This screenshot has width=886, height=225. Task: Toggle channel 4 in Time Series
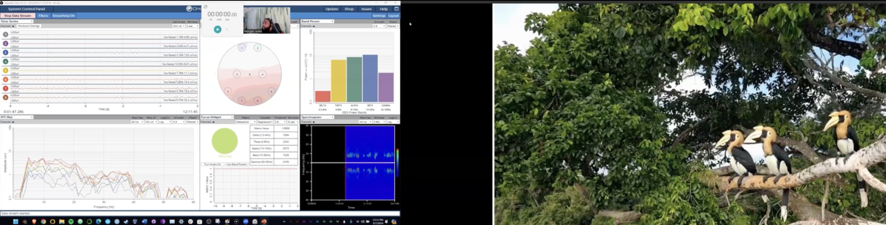[6, 61]
